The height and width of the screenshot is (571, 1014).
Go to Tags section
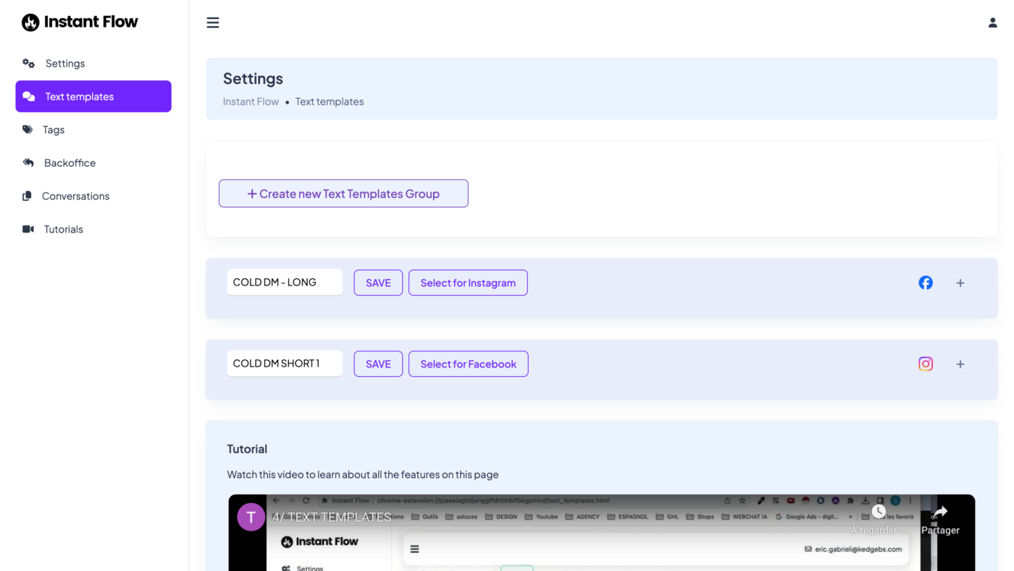(93, 130)
